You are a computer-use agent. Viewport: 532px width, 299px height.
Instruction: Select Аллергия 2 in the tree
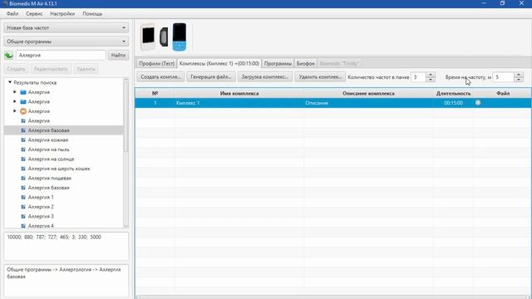point(41,207)
